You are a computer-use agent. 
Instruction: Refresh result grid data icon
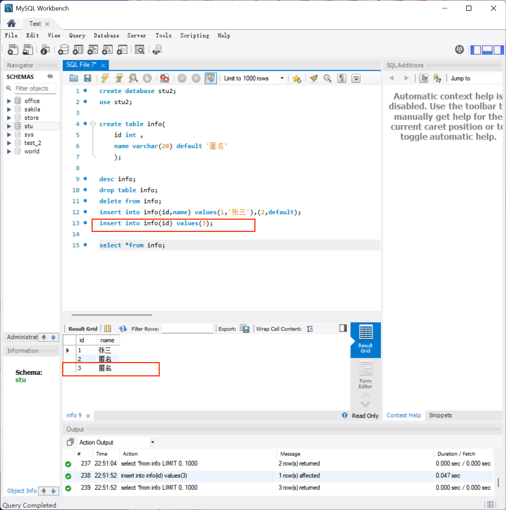point(123,329)
